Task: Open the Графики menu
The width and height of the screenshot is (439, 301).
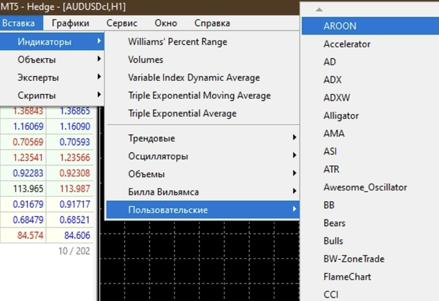Action: 71,23
